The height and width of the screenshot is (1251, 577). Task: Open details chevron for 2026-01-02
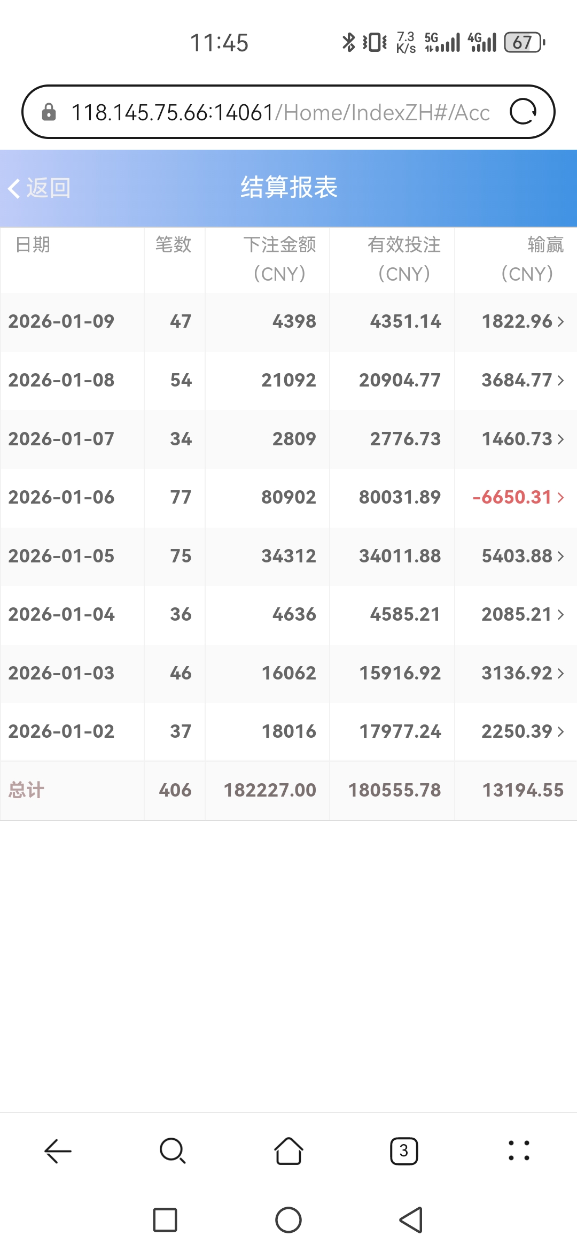(560, 732)
